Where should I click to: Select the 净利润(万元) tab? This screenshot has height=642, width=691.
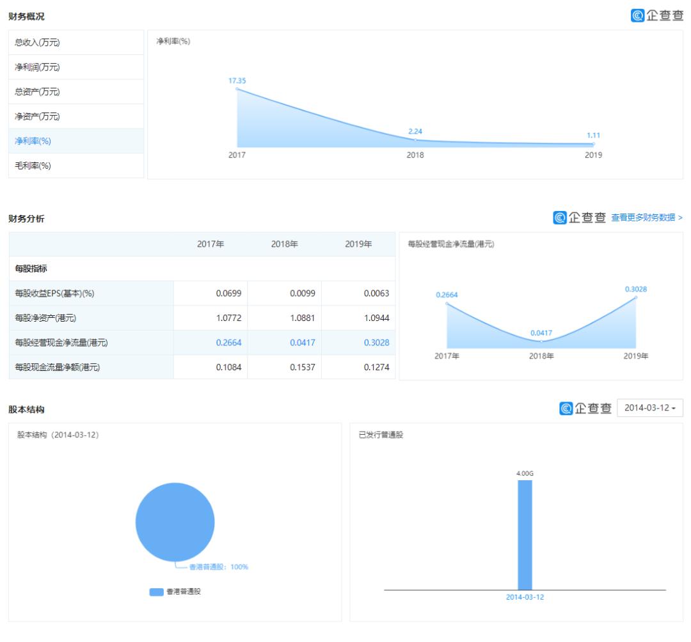(x=76, y=67)
